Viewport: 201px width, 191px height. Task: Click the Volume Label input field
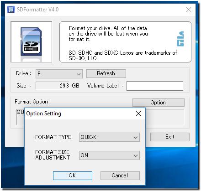coord(155,86)
